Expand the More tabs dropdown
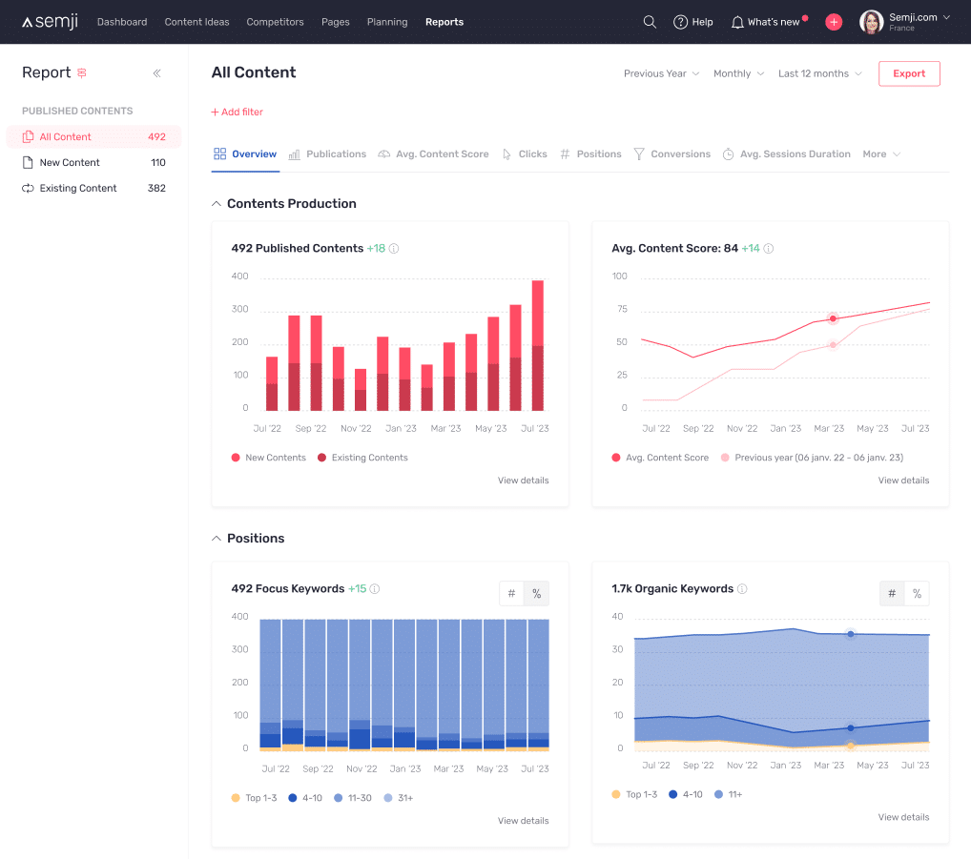This screenshot has height=859, width=971. 881,154
